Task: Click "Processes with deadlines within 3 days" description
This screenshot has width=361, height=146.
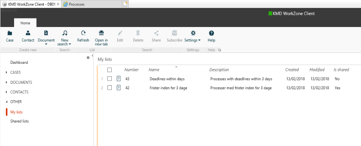Action: [241, 79]
